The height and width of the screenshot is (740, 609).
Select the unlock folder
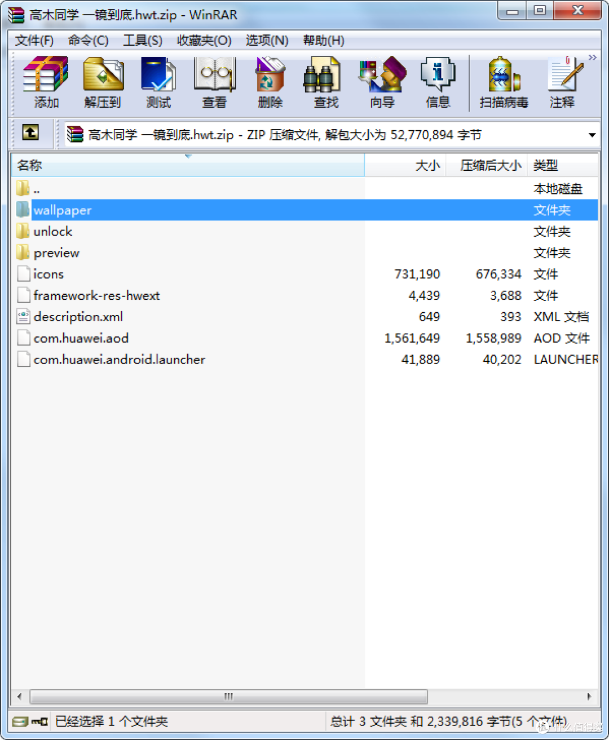304,232
